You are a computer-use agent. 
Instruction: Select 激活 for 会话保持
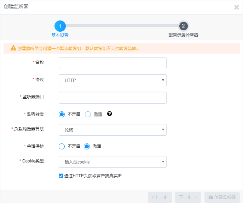(87, 146)
